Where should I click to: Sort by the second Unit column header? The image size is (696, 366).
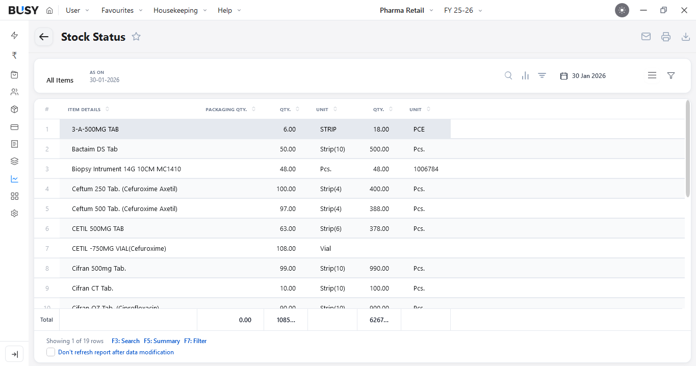420,110
